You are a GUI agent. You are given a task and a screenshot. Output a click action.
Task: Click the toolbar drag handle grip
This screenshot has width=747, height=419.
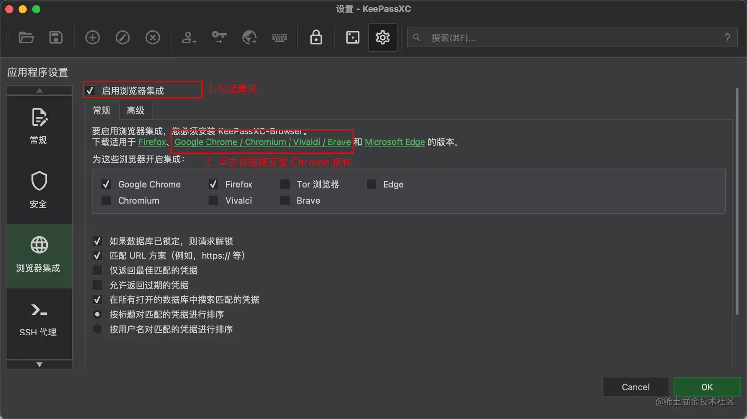click(x=8, y=38)
